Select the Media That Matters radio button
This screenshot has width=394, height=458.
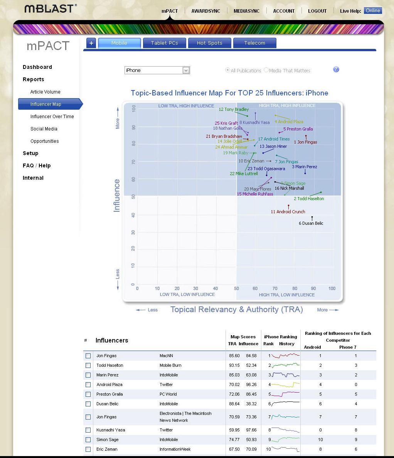pyautogui.click(x=266, y=70)
